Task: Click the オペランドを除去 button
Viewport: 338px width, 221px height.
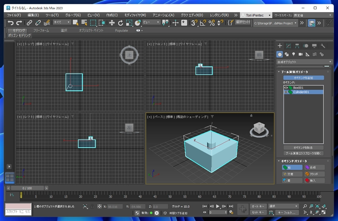Action: coord(303,148)
